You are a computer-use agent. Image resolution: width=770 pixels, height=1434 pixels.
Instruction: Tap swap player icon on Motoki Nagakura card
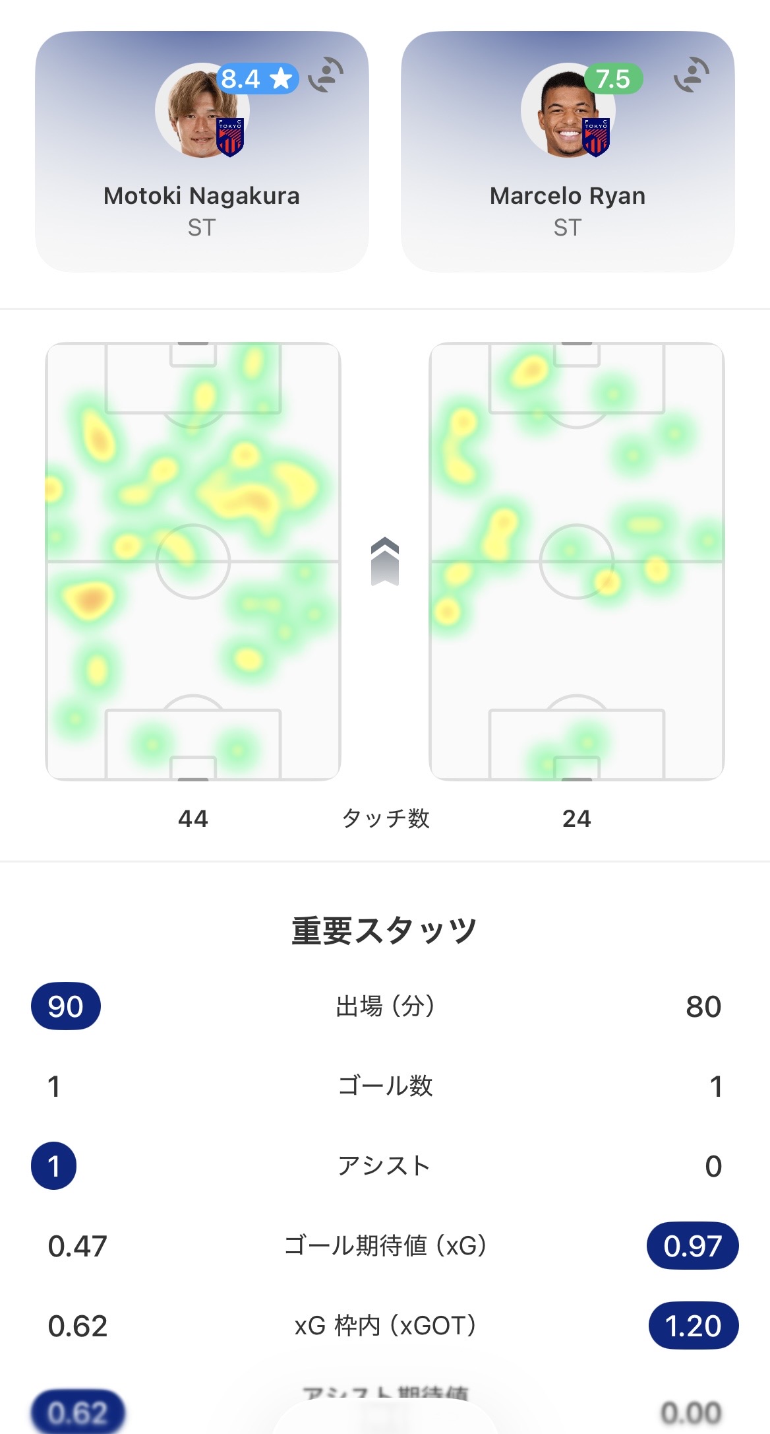click(x=326, y=75)
